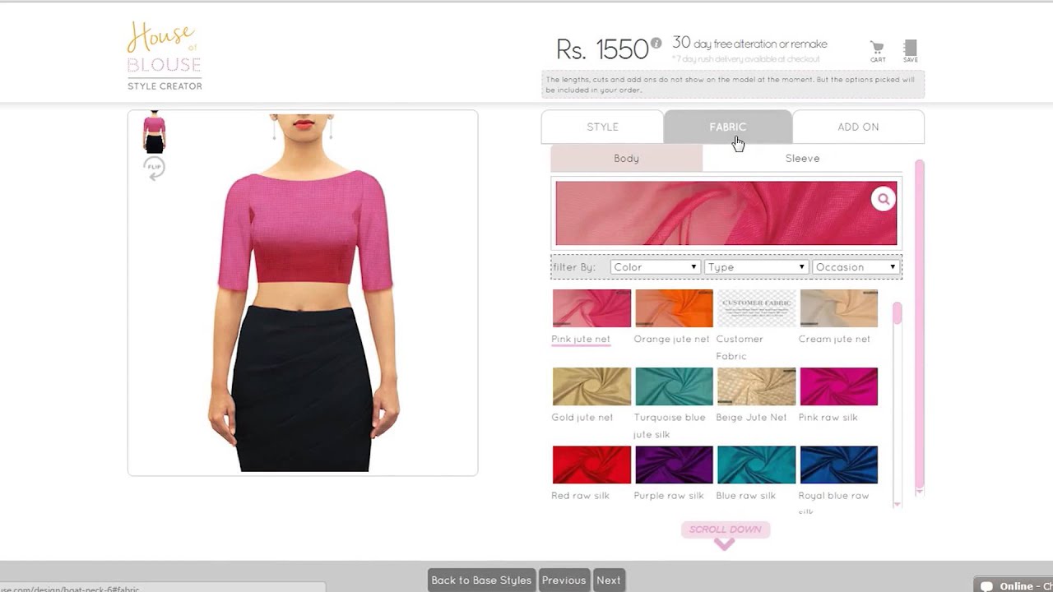Click the large pink fabric preview image

click(x=726, y=213)
